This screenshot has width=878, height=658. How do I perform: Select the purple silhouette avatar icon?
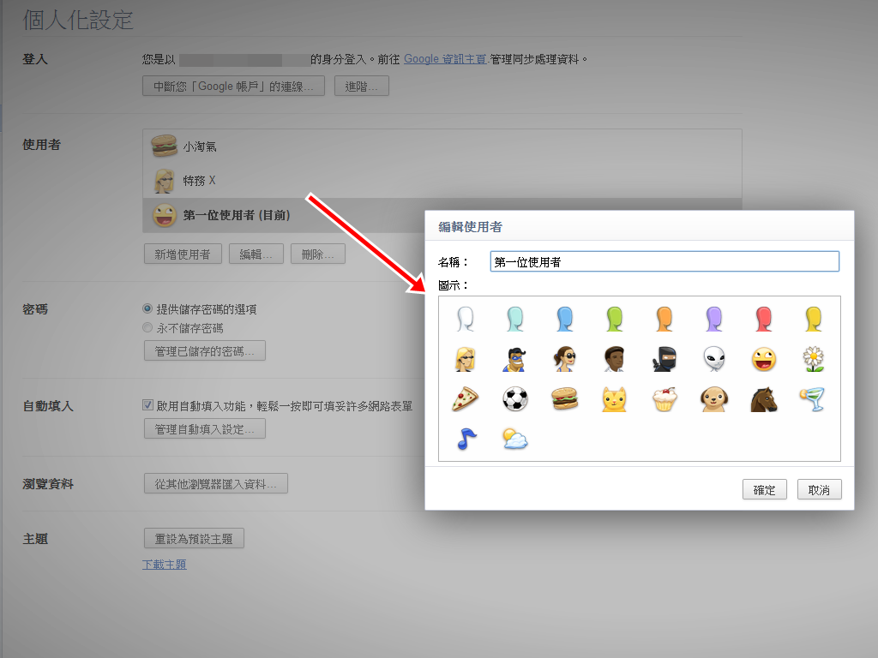point(714,319)
